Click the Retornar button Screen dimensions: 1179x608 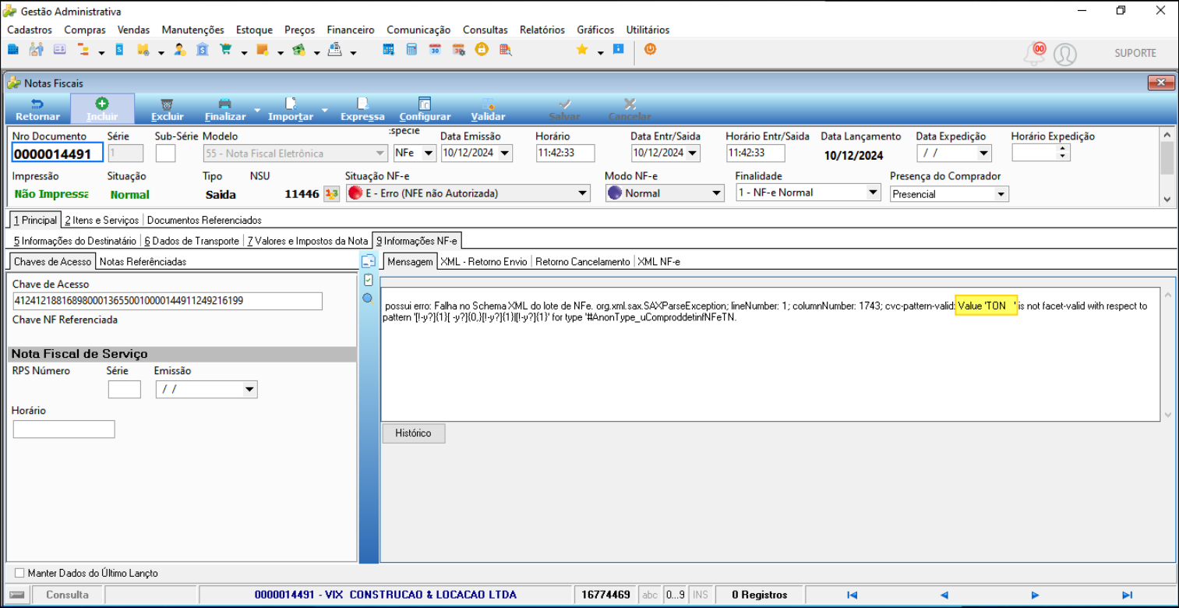(37, 109)
